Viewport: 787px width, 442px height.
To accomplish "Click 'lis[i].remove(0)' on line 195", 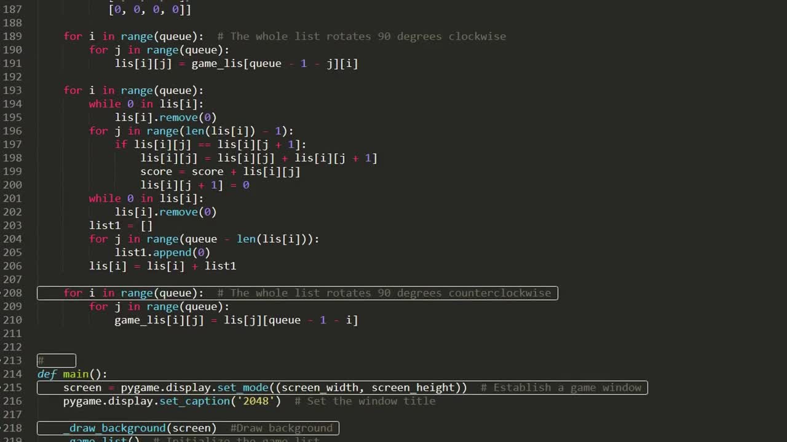I will 165,117.
